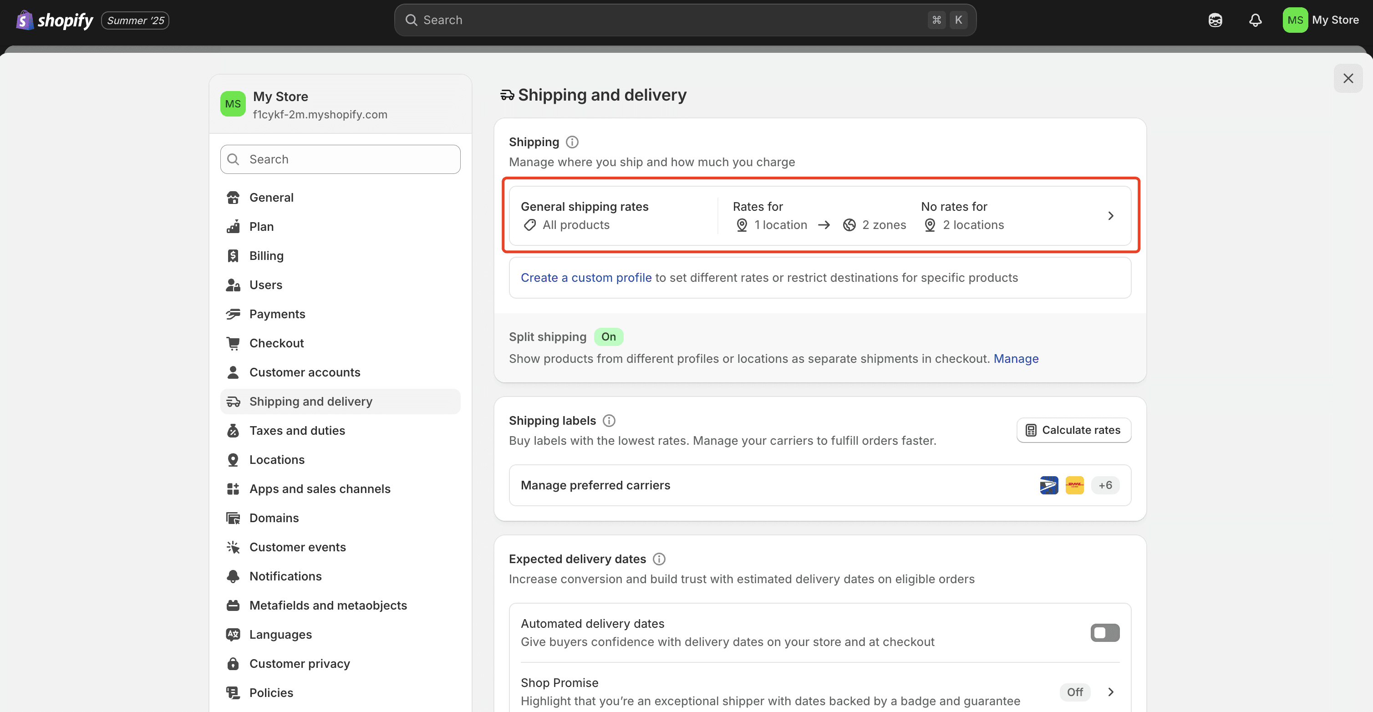Click the Expected delivery dates info icon
Image resolution: width=1373 pixels, height=712 pixels.
pos(659,559)
